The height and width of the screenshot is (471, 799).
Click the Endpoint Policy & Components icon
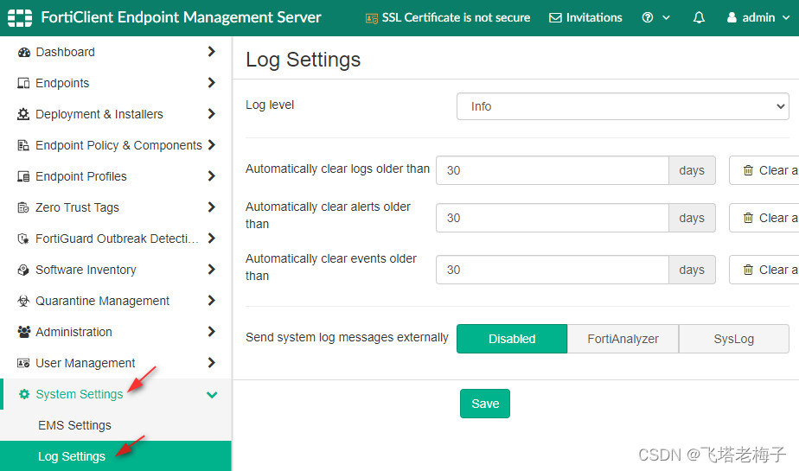point(23,145)
